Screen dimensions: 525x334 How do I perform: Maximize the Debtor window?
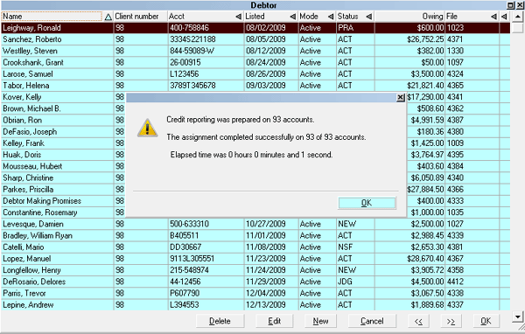511,5
